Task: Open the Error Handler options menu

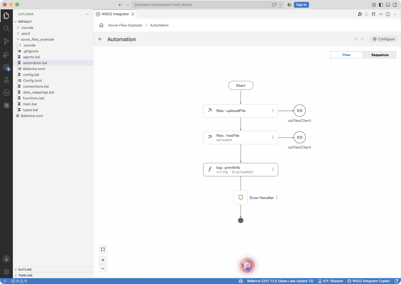Action: 277,197
